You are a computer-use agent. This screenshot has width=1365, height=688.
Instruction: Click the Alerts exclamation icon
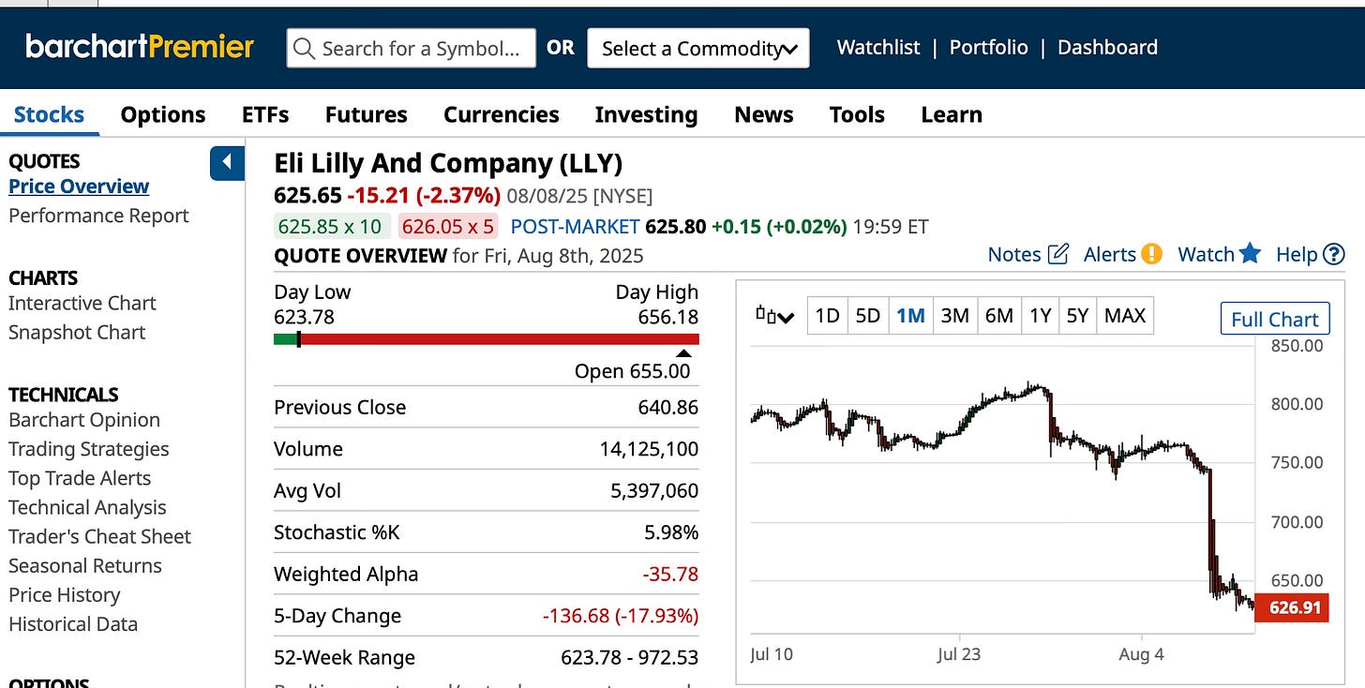point(1151,254)
